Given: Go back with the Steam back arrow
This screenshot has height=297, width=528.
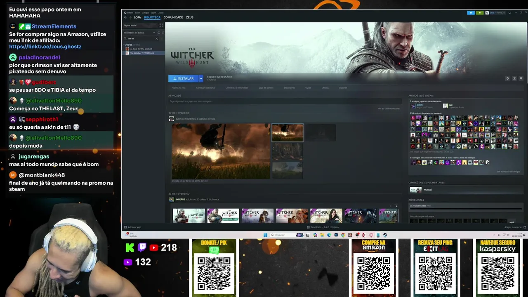Looking at the screenshot, I should click(125, 17).
